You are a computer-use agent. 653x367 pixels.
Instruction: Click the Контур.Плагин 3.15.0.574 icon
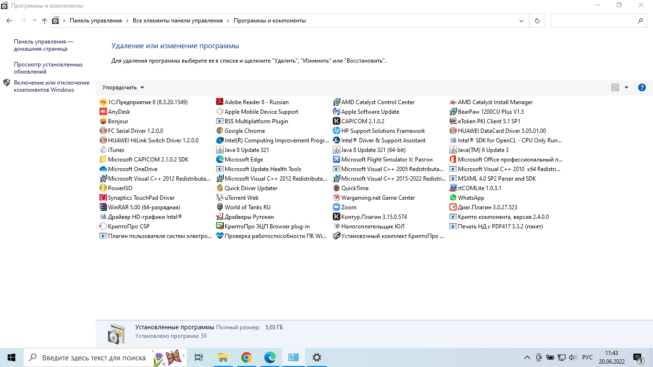pos(337,217)
